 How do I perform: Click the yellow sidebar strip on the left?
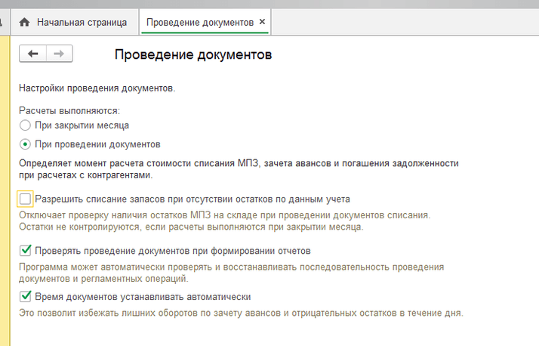(x=5, y=189)
